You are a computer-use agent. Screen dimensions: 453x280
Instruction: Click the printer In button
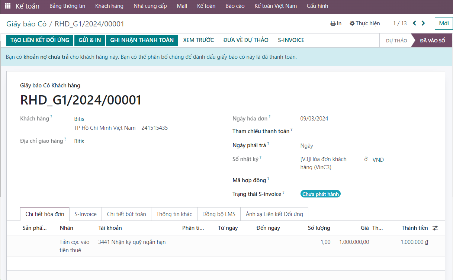(x=336, y=23)
